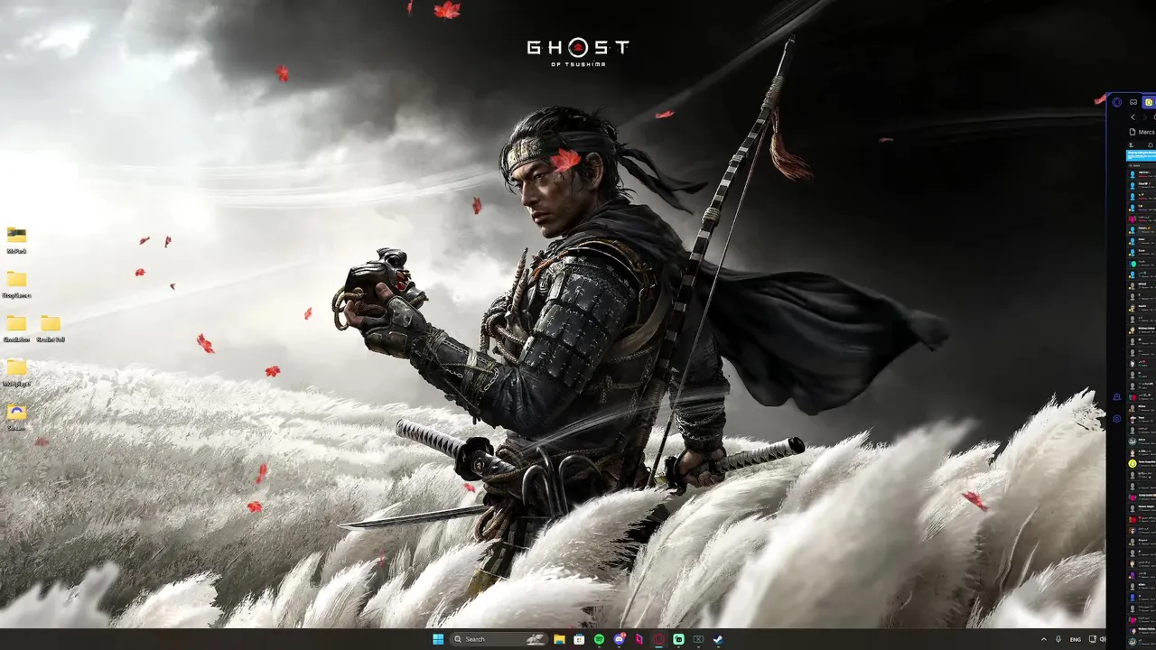Select the yellow pinned tab in Opera
1156x650 pixels.
point(1149,102)
